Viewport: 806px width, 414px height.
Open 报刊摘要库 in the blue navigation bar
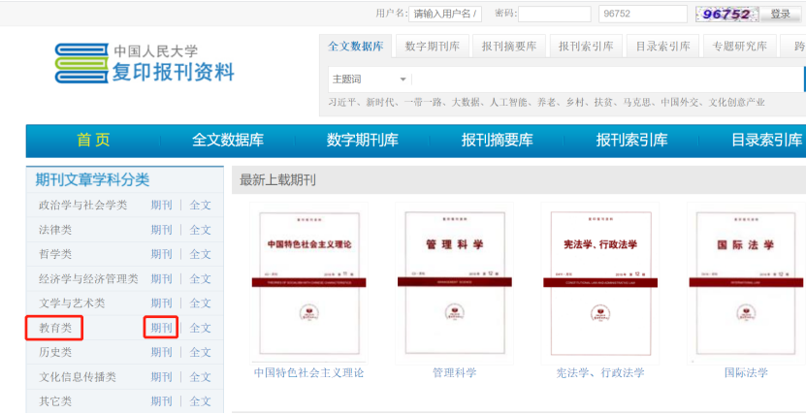pyautogui.click(x=497, y=141)
